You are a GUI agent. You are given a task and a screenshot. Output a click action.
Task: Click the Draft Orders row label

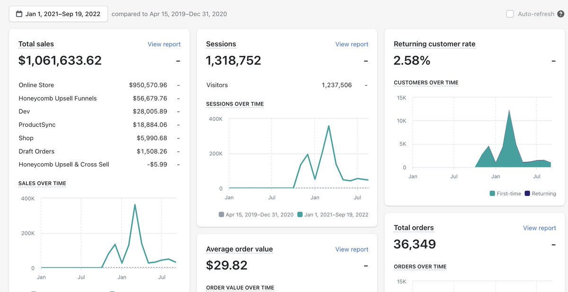click(x=36, y=151)
